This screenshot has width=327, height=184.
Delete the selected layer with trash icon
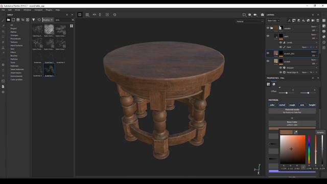(318, 20)
